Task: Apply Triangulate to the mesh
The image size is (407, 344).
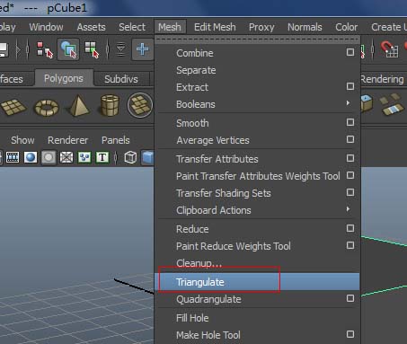Action: [257, 282]
